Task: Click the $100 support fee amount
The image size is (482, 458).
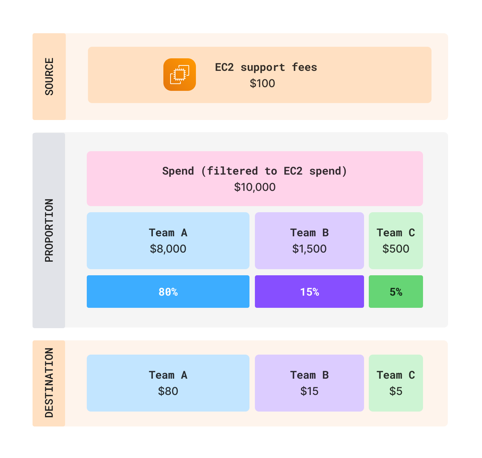Action: pos(262,83)
